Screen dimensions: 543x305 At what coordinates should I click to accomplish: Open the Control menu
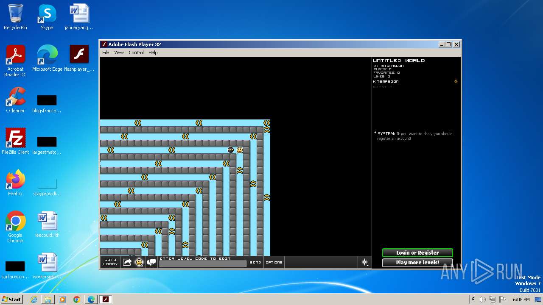point(136,53)
